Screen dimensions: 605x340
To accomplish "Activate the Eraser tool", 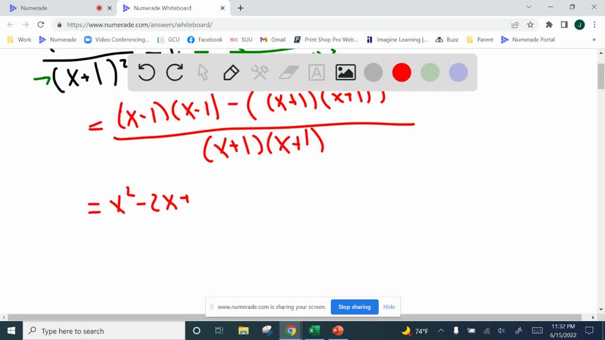I will pos(288,72).
